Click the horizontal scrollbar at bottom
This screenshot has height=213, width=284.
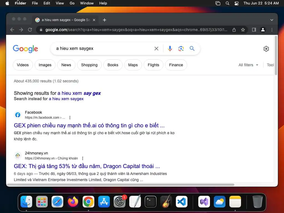(120, 185)
